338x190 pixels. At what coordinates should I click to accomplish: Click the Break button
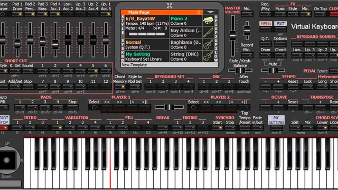click(x=163, y=128)
